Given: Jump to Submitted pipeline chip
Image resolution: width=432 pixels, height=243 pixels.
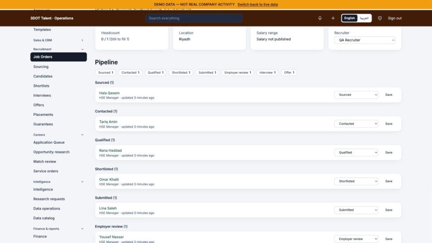Looking at the screenshot, I should coord(207,73).
